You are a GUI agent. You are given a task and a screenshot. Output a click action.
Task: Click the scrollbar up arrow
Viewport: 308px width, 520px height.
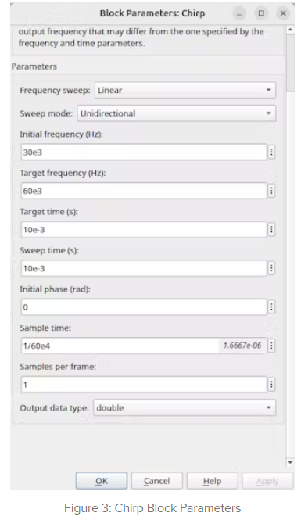pyautogui.click(x=291, y=30)
